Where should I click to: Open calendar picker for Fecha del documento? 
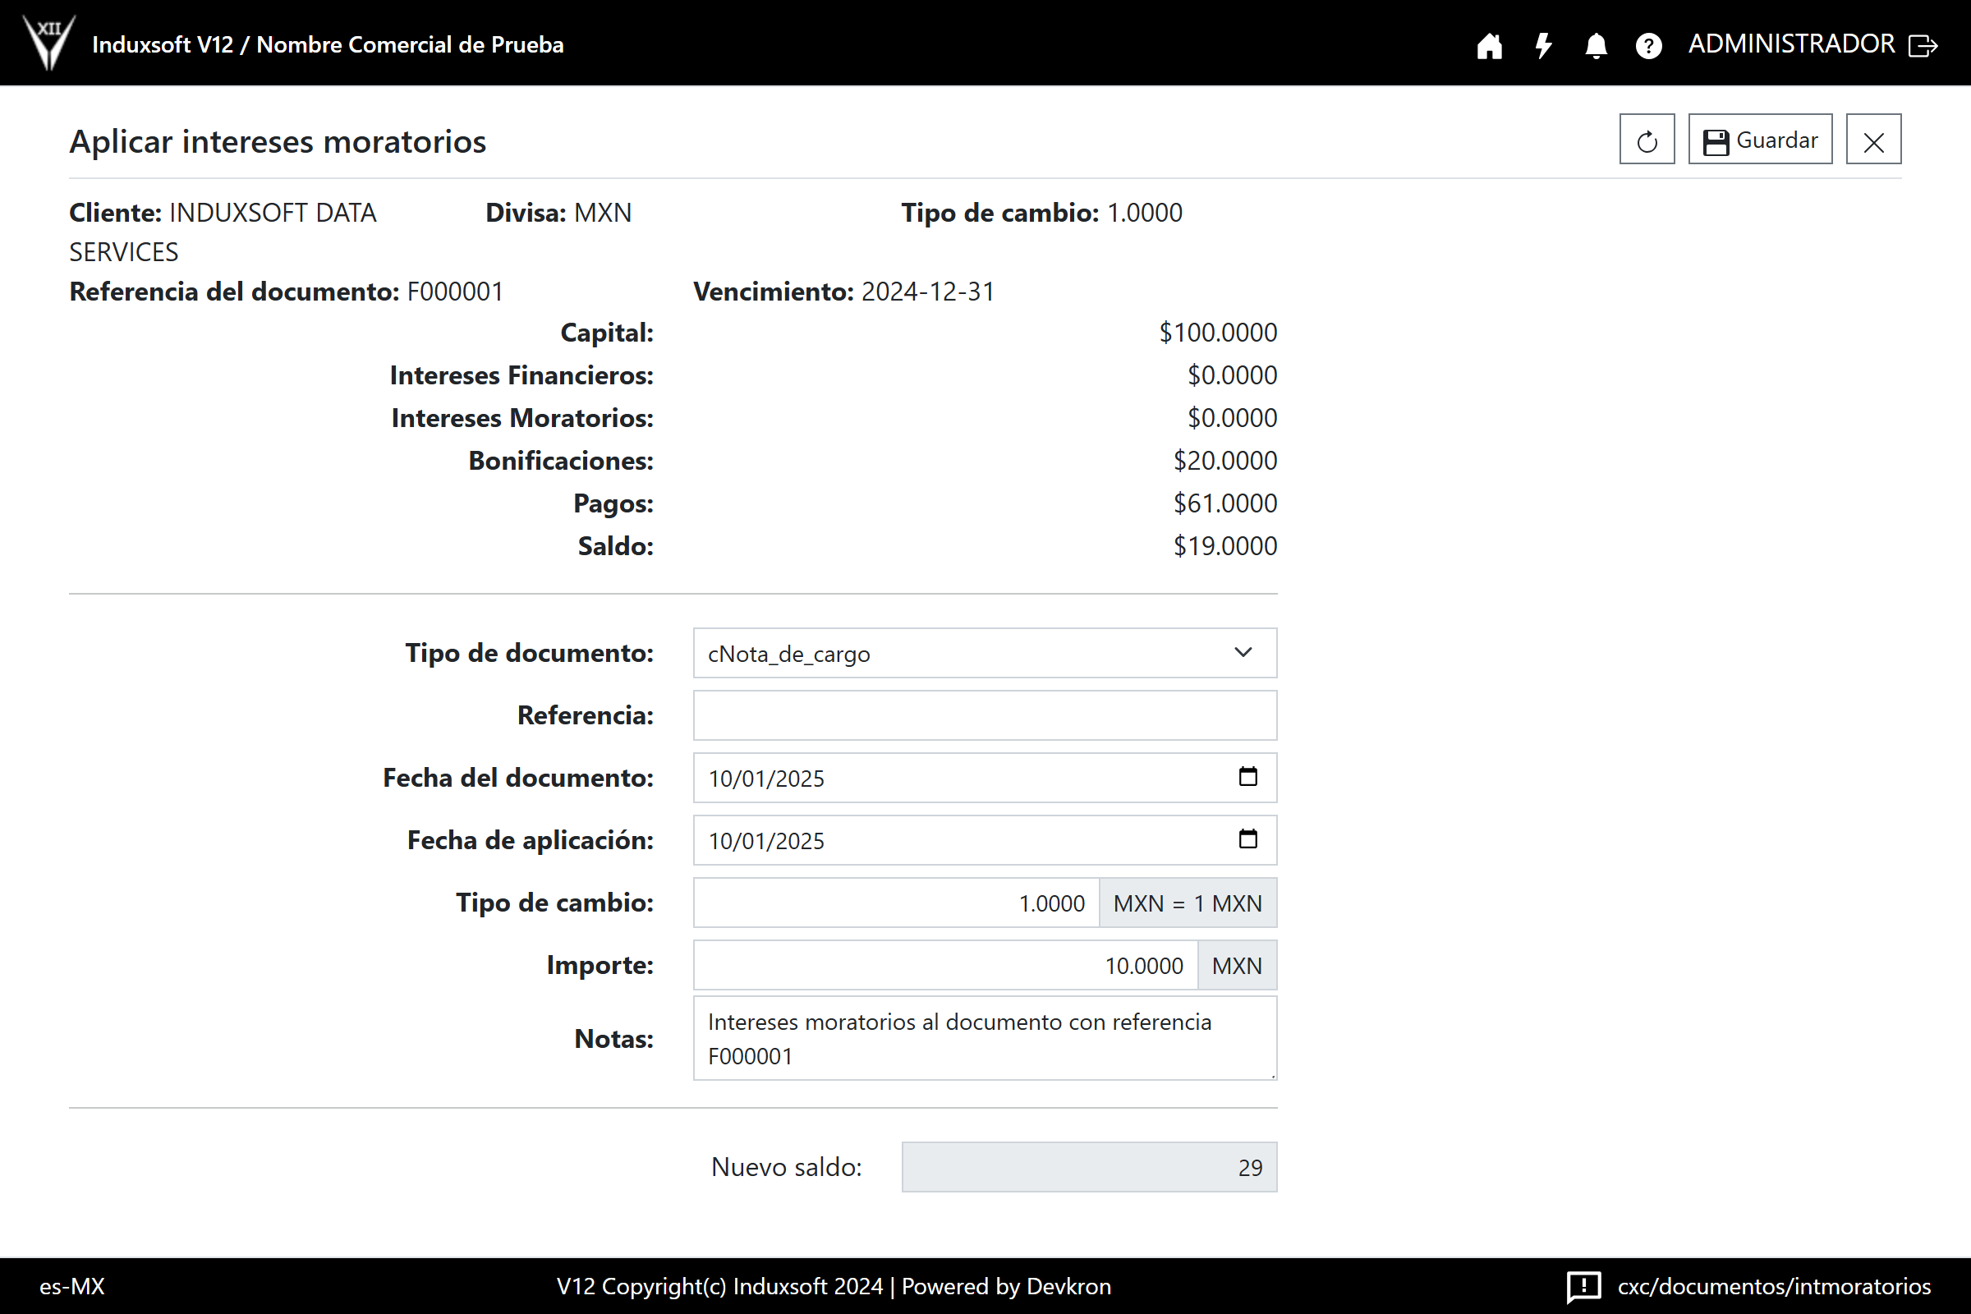1247,777
